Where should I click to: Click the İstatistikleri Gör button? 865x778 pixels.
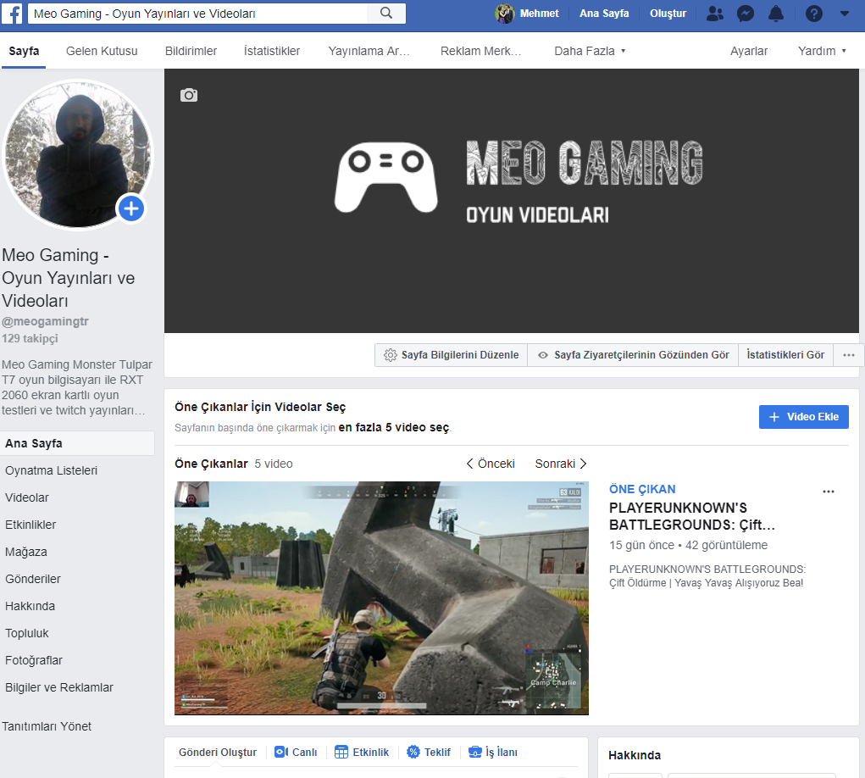point(785,355)
